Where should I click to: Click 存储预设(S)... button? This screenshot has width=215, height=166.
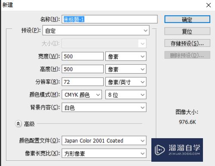click(187, 43)
